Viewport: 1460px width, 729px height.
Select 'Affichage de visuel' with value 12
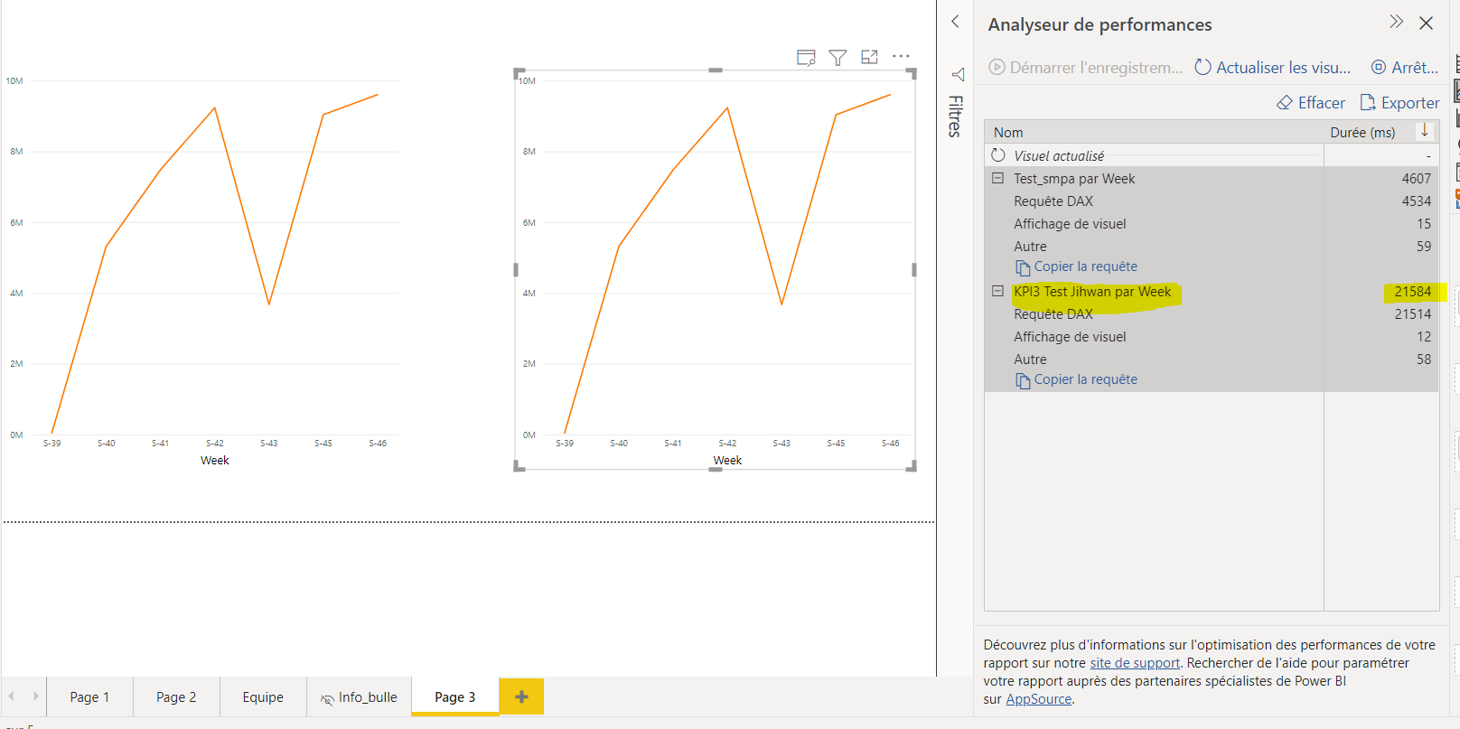click(x=1211, y=337)
